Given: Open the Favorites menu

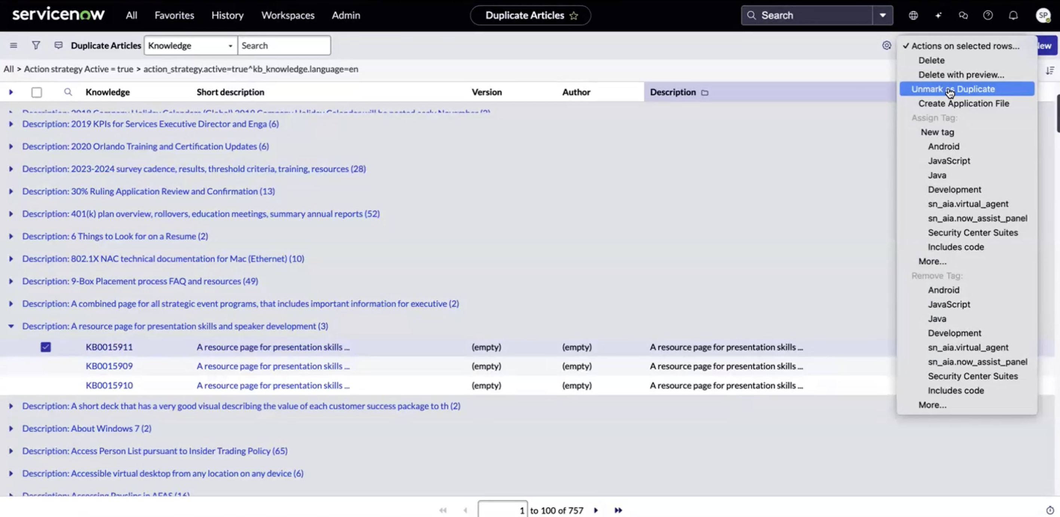Looking at the screenshot, I should coord(174,15).
